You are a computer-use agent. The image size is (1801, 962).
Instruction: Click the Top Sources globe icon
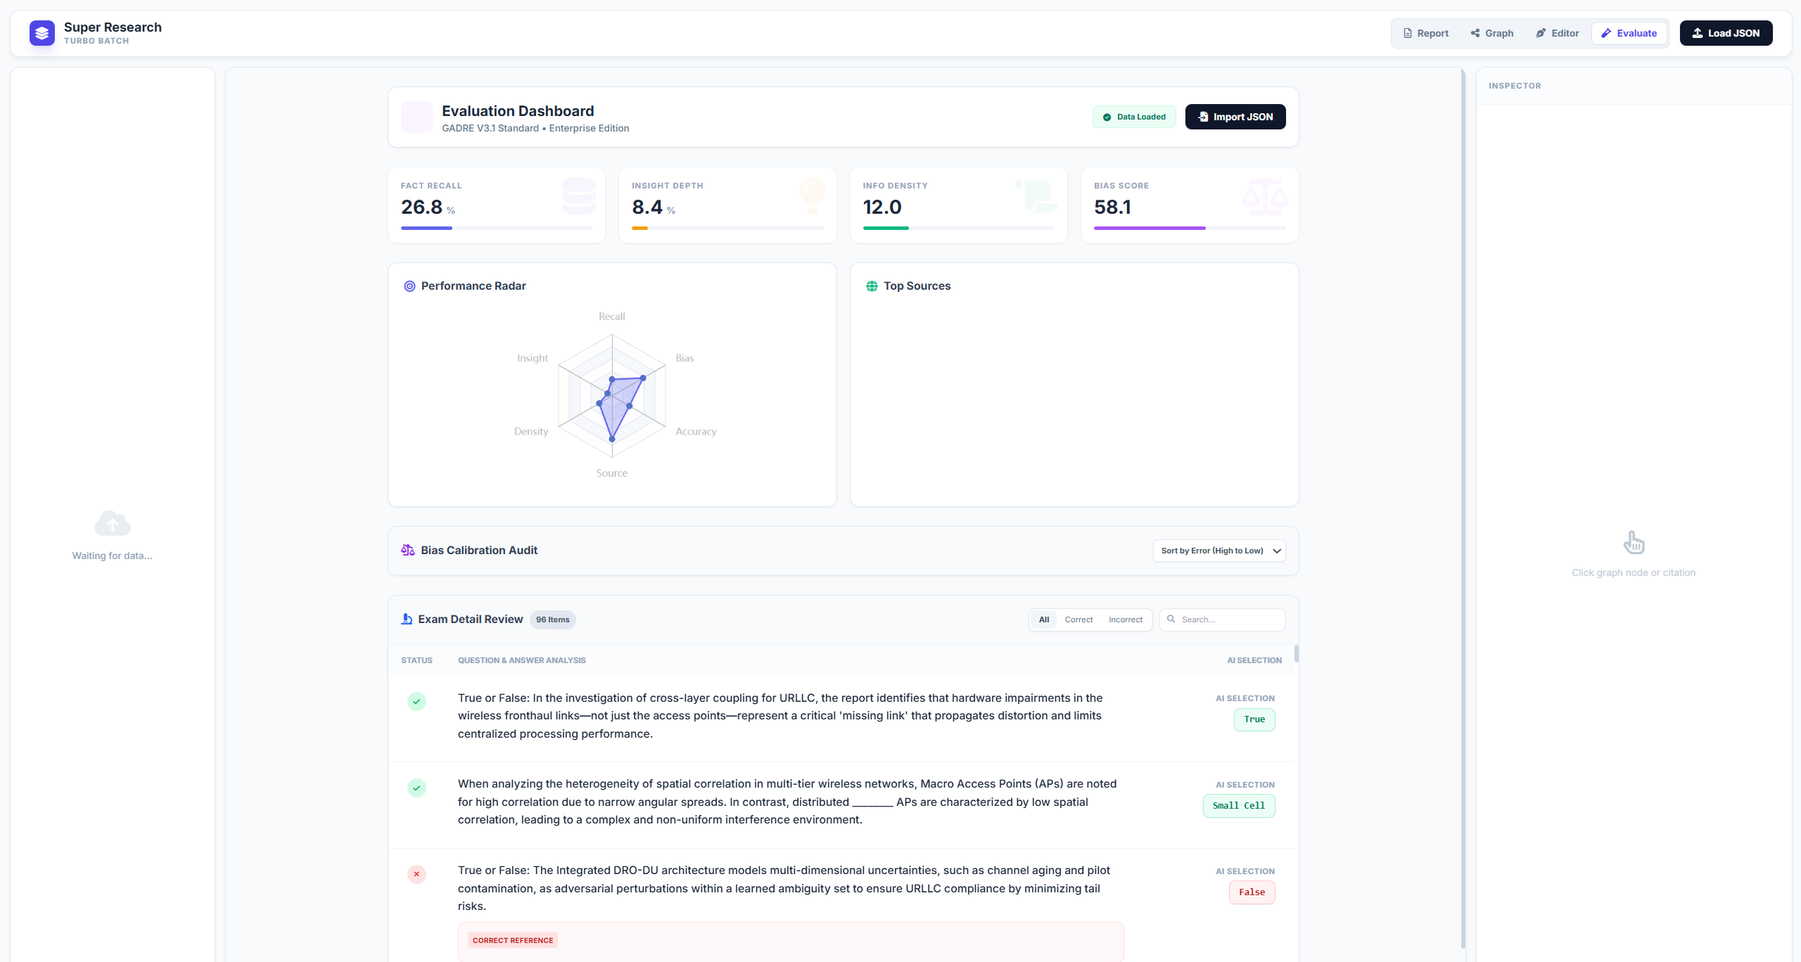pyautogui.click(x=872, y=286)
